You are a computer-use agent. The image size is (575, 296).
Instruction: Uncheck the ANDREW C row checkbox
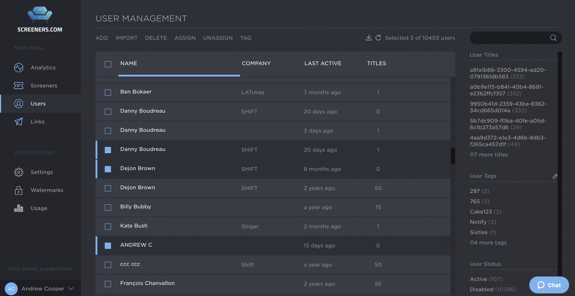point(108,246)
